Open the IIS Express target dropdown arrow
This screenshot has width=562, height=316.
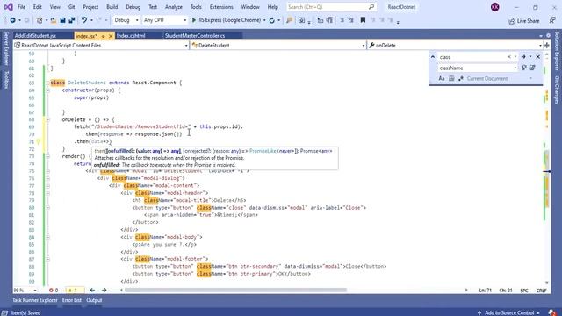click(x=264, y=20)
